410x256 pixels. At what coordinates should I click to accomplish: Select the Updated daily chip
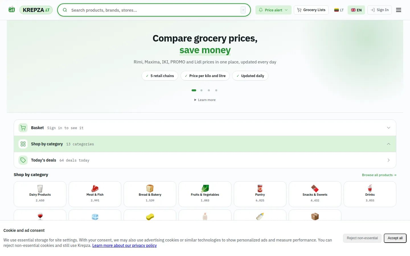point(250,76)
